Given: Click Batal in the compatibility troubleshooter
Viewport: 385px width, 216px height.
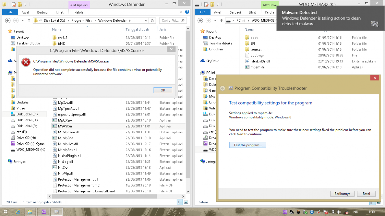Looking at the screenshot, I should click(366, 194).
